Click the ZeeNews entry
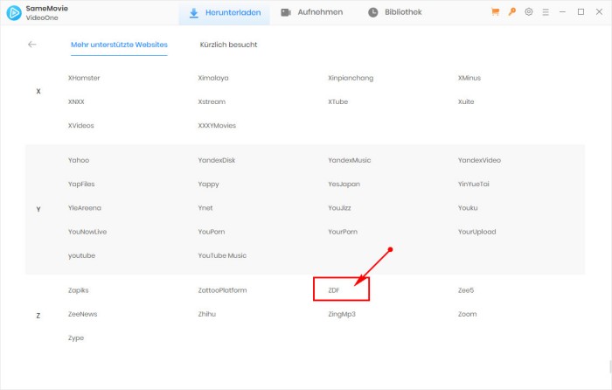 82,314
